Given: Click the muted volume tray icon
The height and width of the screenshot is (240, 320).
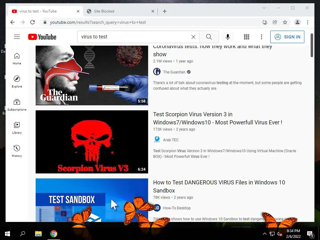Looking at the screenshot, I should [279, 234].
